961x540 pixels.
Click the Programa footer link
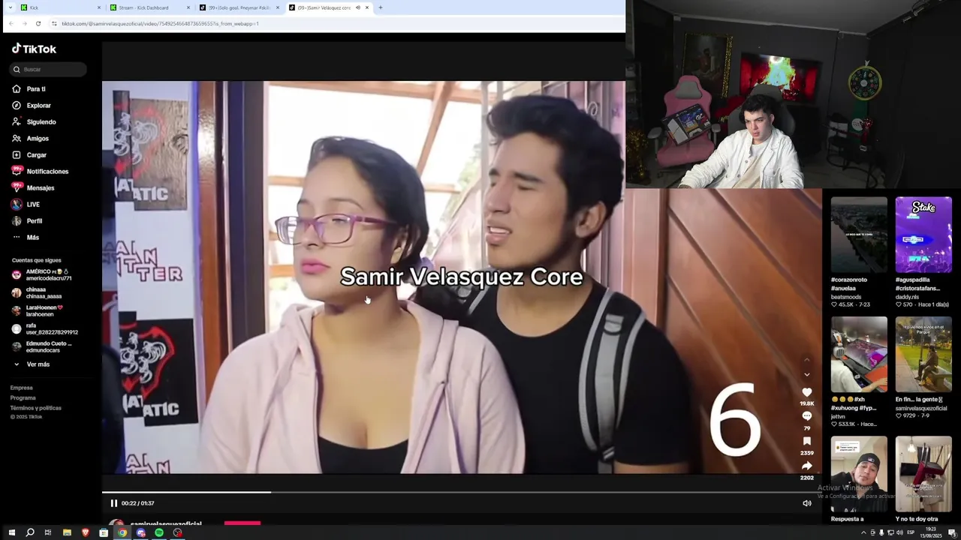pos(23,397)
